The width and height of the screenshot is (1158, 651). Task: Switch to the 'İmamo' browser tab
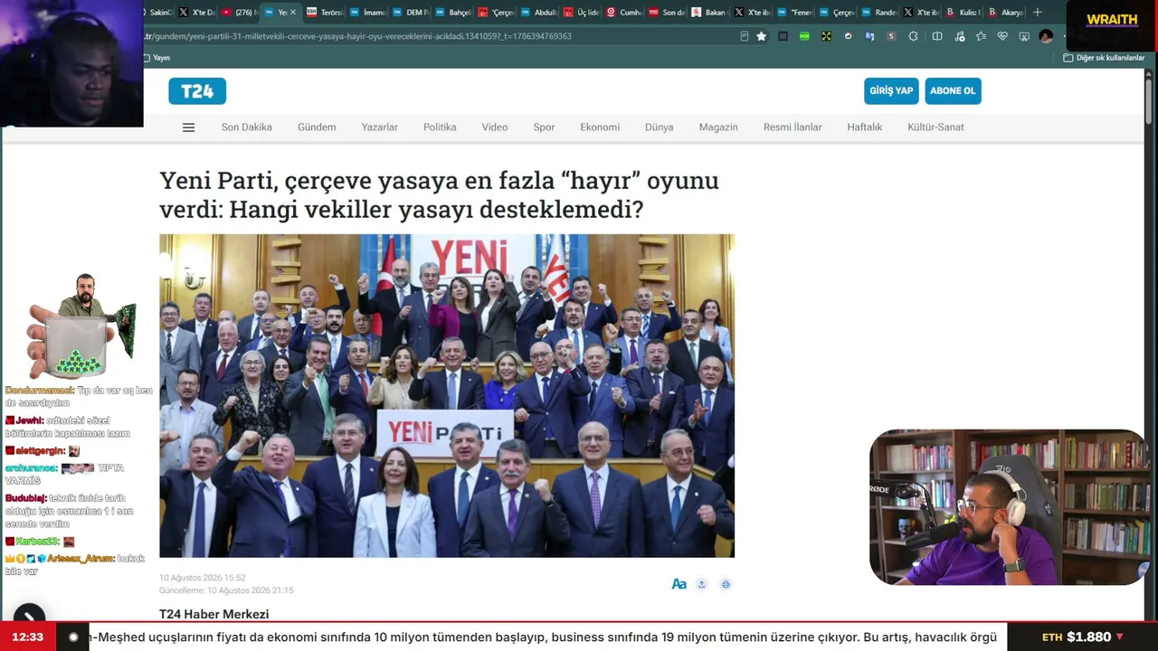pyautogui.click(x=368, y=13)
